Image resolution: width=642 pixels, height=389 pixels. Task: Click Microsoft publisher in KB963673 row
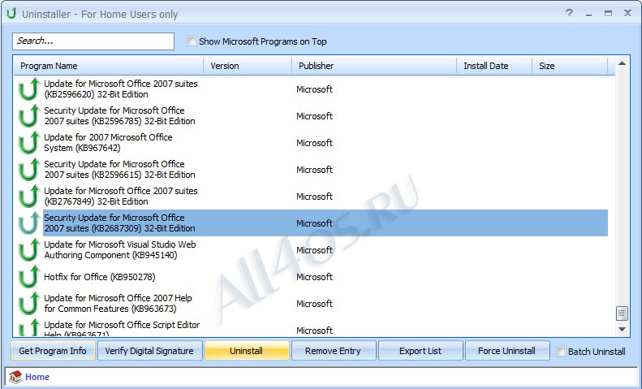coord(314,304)
